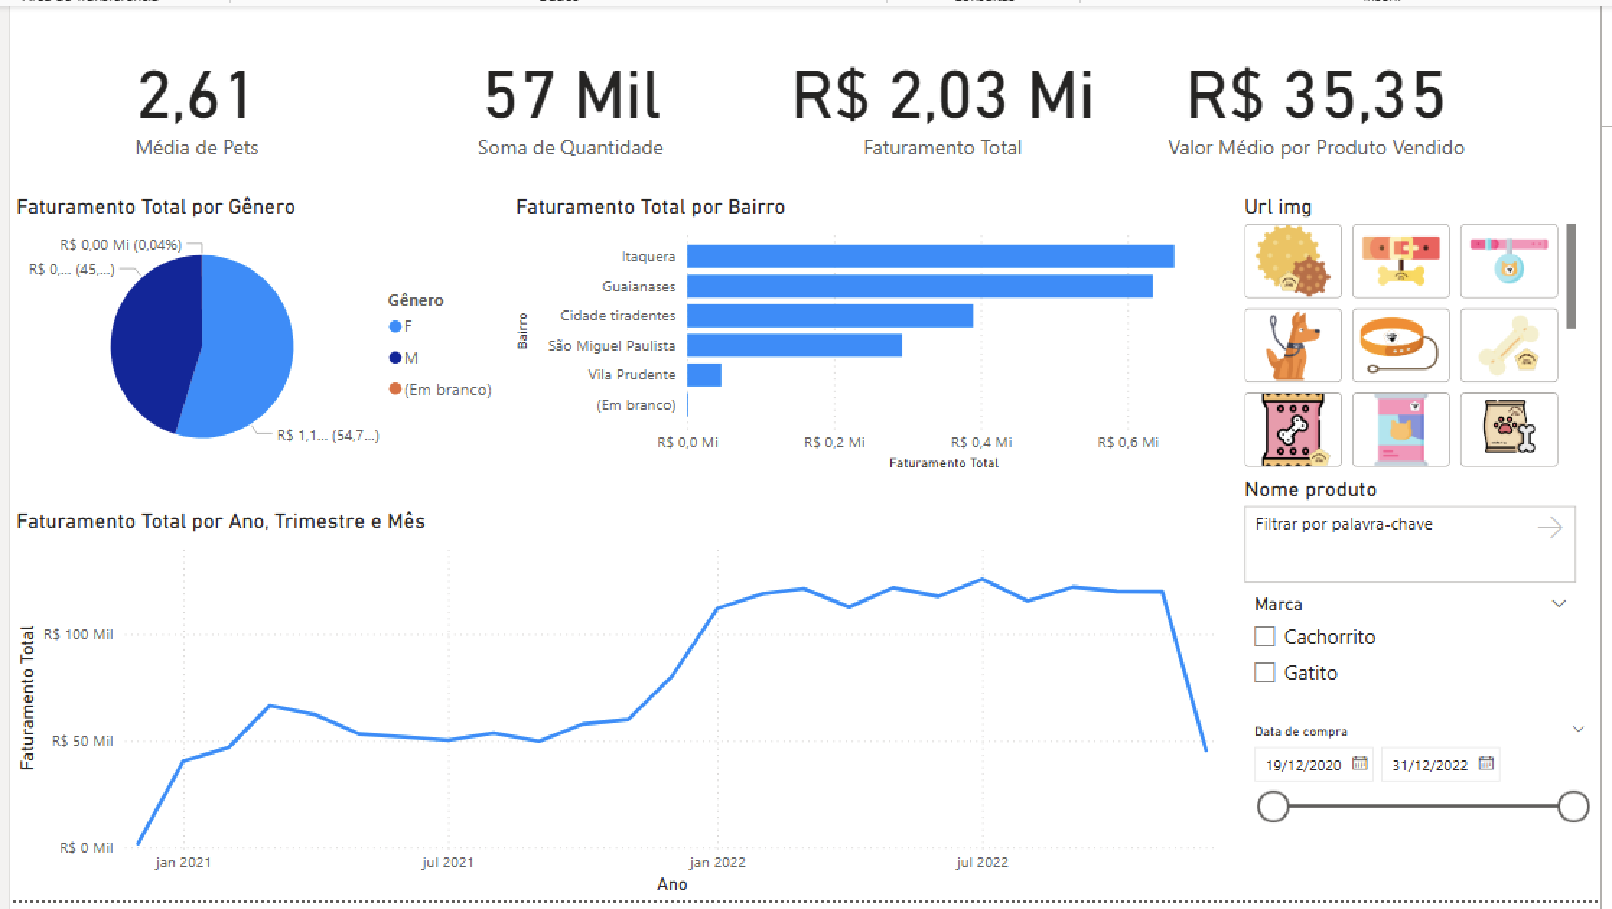Toggle the F gender legend item
Screen dimensions: 1612x909
pyautogui.click(x=402, y=326)
